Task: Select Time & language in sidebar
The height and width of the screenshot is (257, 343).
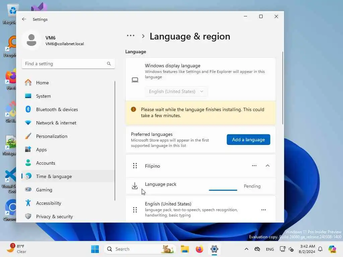Action: [68, 176]
